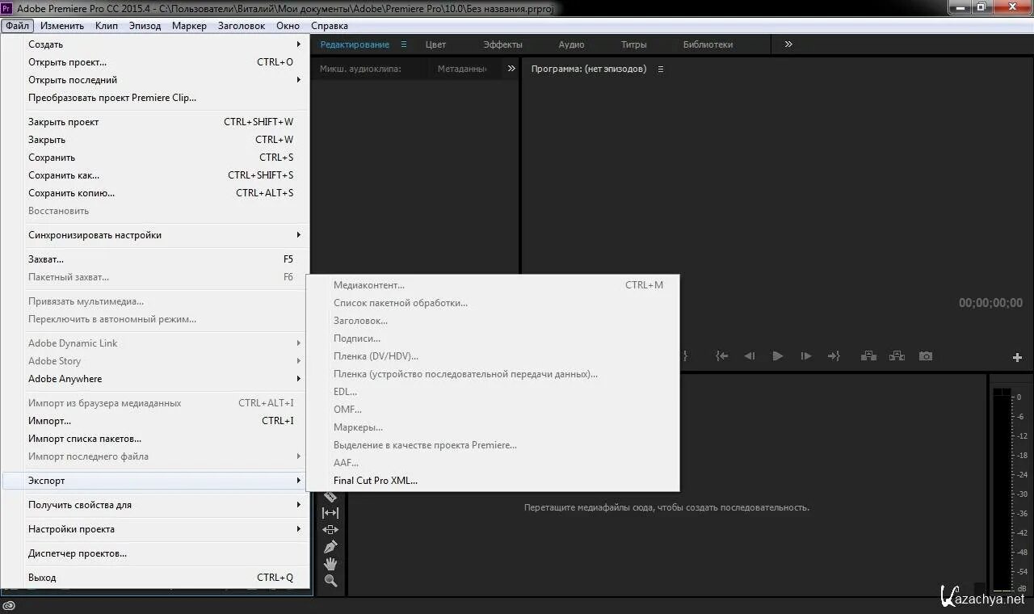Open the Справка menu

[x=330, y=26]
